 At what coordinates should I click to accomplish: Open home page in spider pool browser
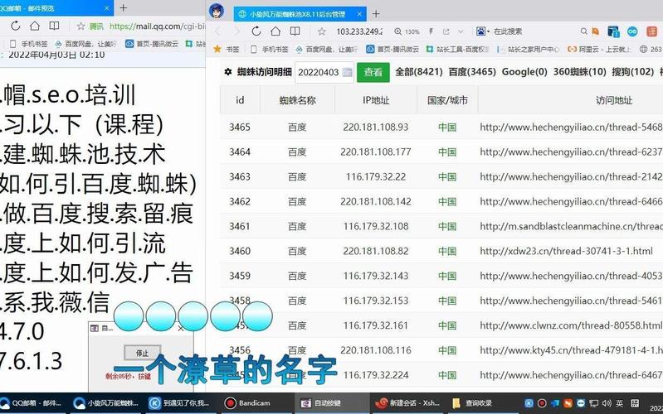275,31
